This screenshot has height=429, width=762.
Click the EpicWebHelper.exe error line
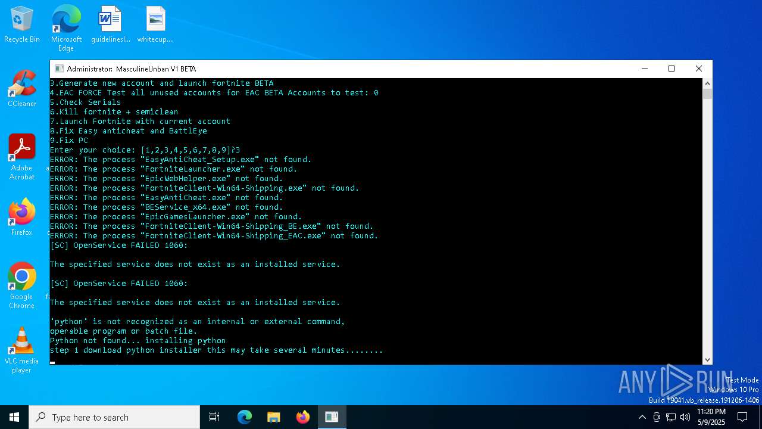click(x=167, y=179)
